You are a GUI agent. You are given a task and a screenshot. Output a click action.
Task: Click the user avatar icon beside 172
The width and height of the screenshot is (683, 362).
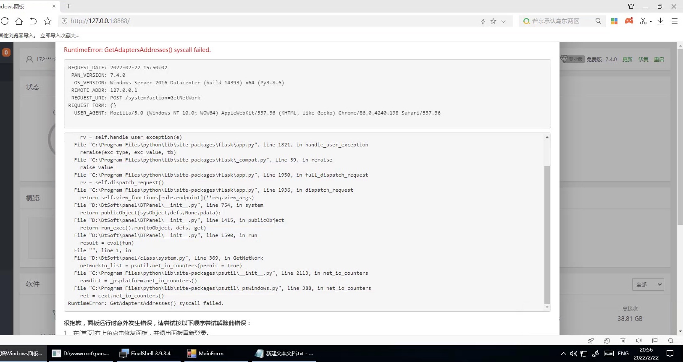click(x=29, y=59)
